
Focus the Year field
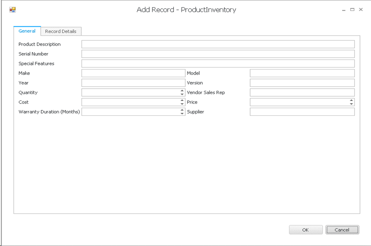133,83
